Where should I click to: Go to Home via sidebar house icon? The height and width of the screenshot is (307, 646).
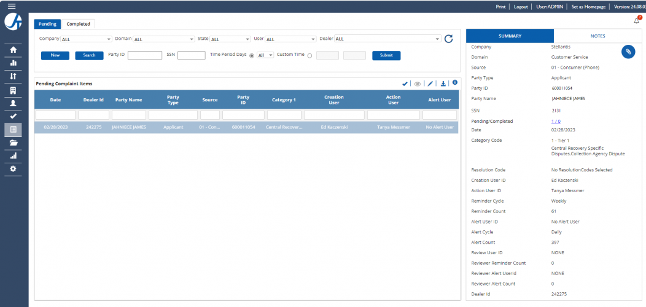pos(13,50)
